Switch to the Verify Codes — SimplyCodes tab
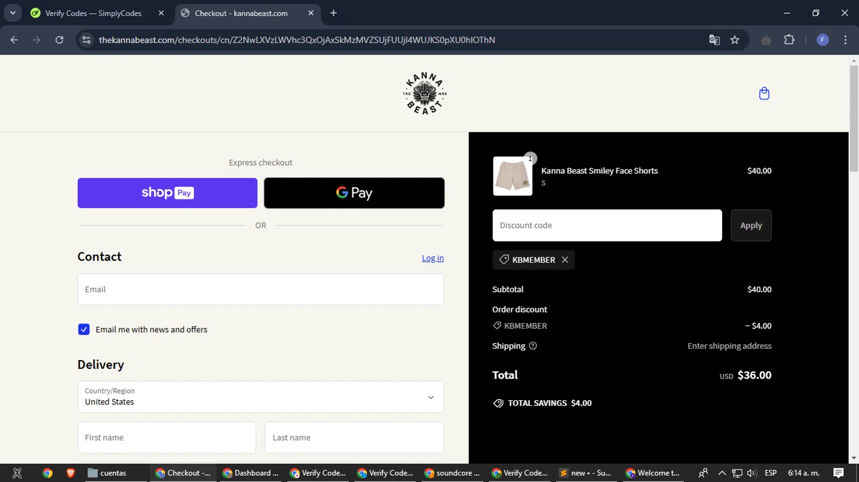The height and width of the screenshot is (482, 859). [x=96, y=13]
